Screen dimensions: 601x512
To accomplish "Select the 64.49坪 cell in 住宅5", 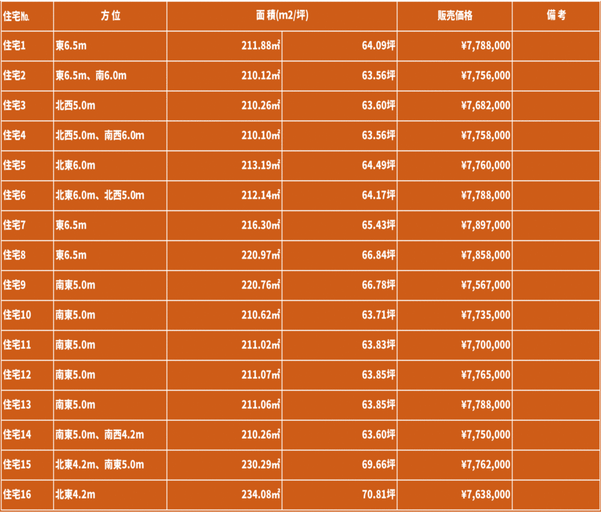I will (340, 165).
